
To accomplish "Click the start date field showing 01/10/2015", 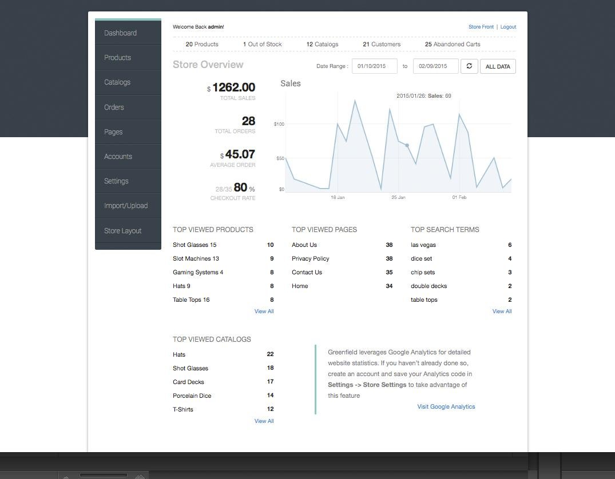I will (375, 66).
